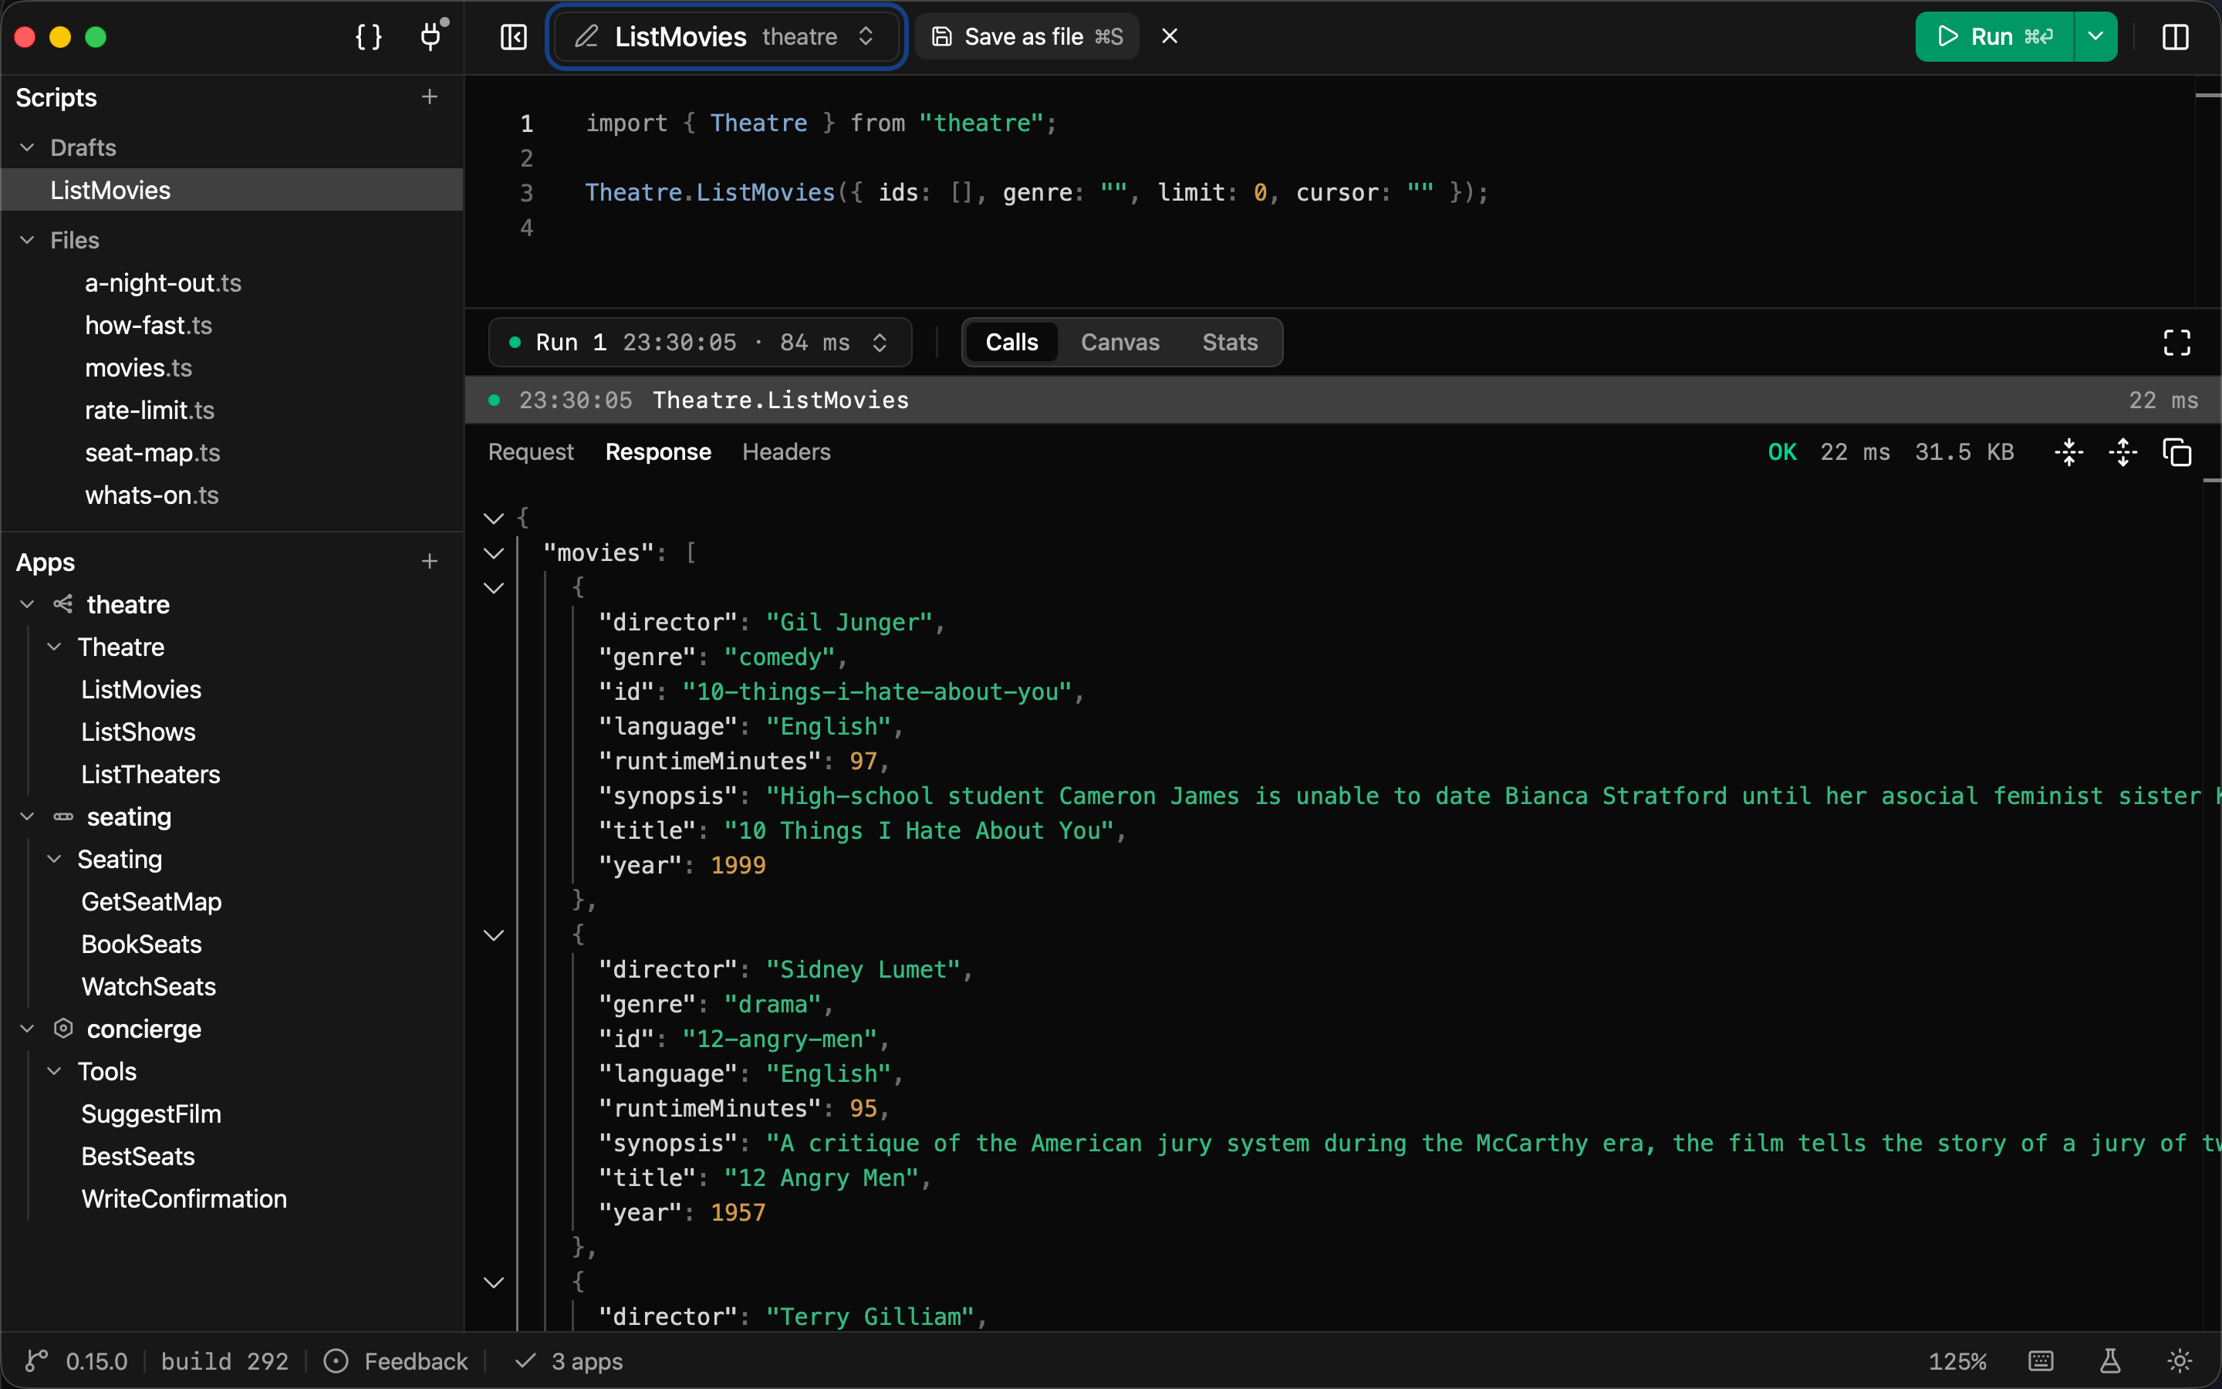Open the Headers tab
2222x1389 pixels.
coord(786,452)
